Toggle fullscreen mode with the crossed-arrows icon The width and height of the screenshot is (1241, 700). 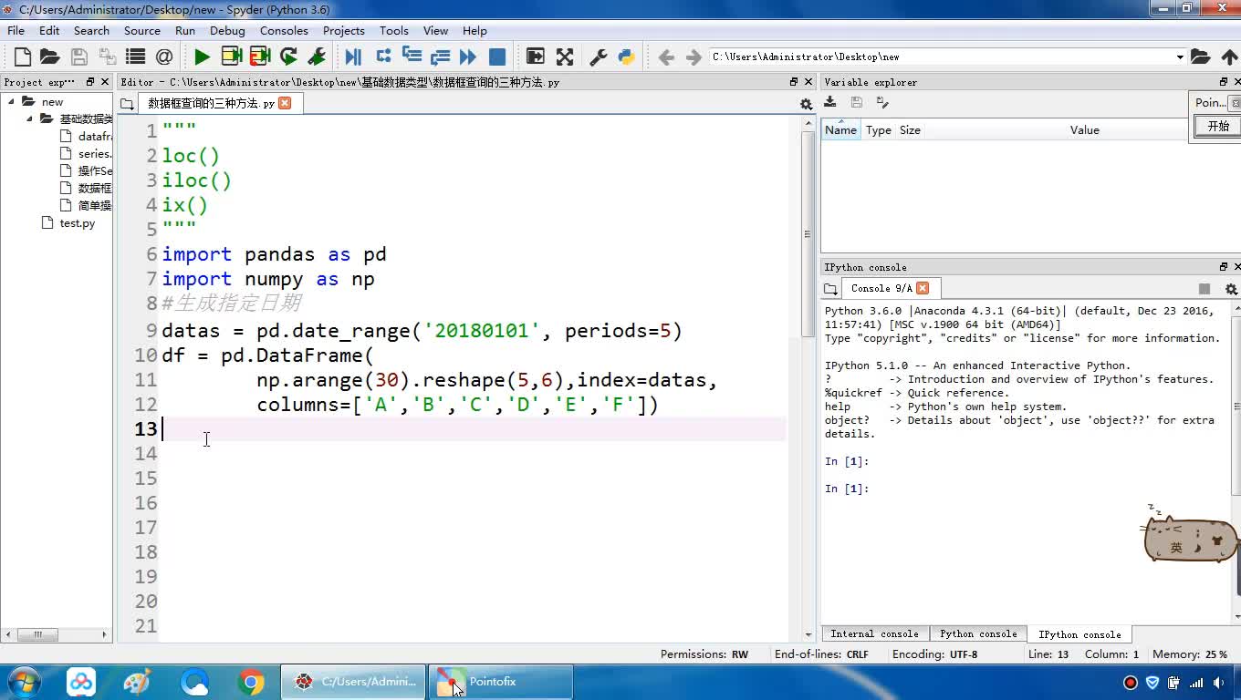(x=565, y=57)
